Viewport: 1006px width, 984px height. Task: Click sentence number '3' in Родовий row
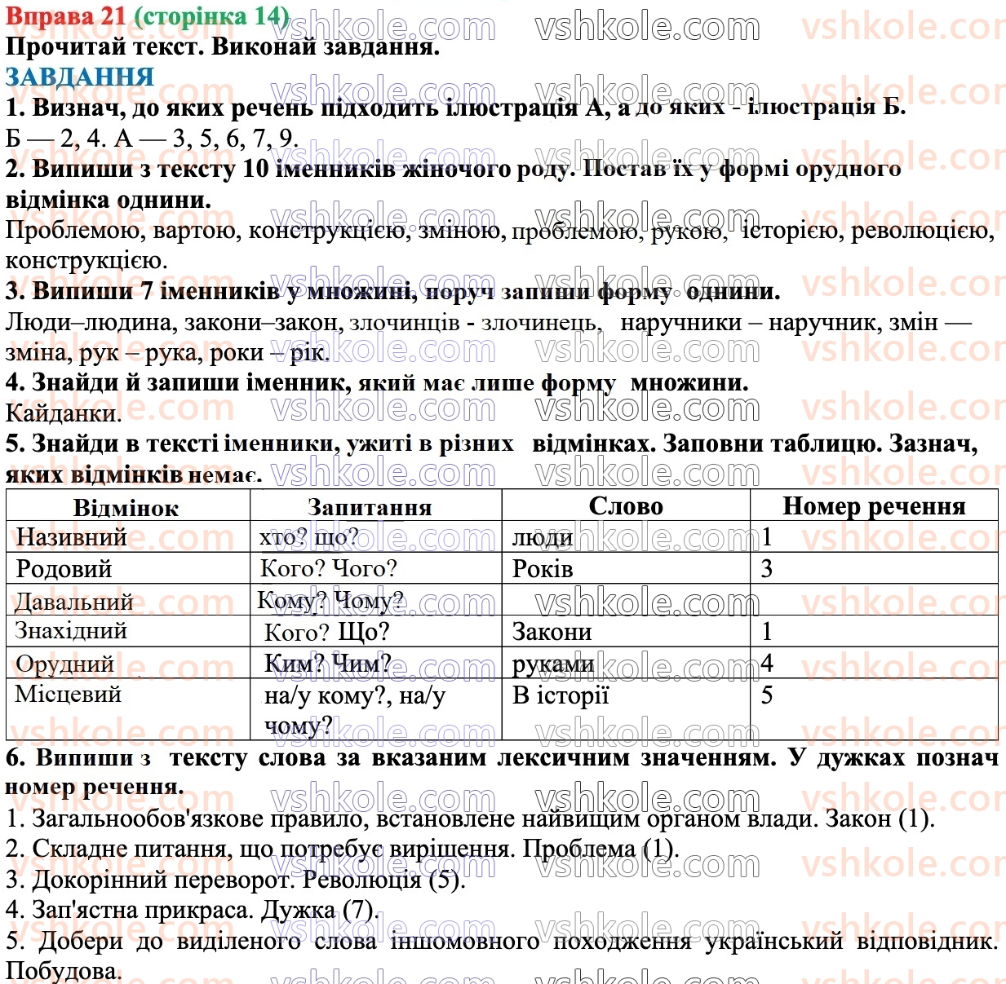point(766,569)
